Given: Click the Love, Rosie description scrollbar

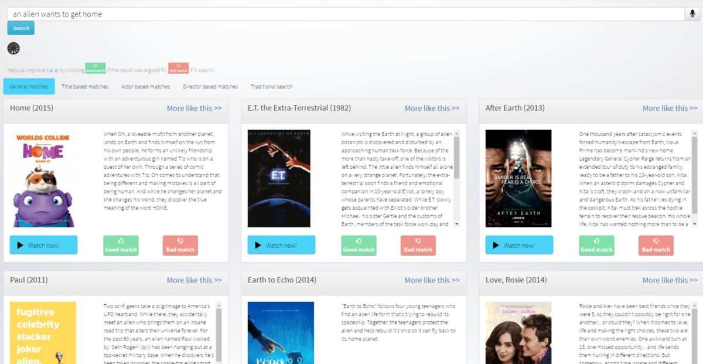Looking at the screenshot, I should (695, 332).
